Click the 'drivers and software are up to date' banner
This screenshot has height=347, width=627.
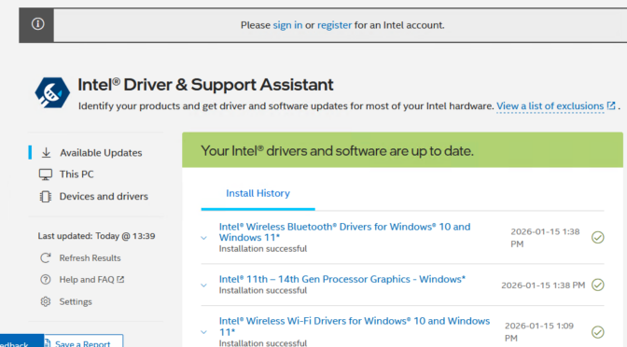402,150
